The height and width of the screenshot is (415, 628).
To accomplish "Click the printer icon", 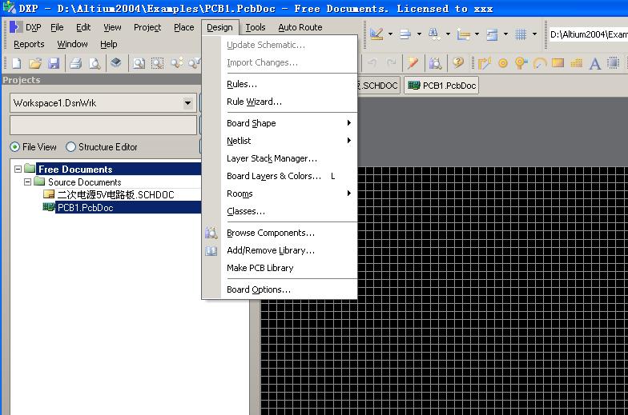I will (75, 63).
